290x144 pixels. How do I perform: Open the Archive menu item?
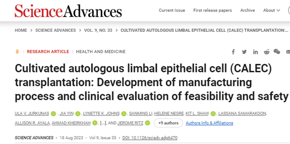pos(247,10)
